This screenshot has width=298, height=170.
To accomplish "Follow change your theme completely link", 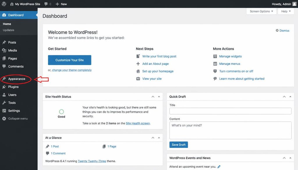I will tap(72, 70).
